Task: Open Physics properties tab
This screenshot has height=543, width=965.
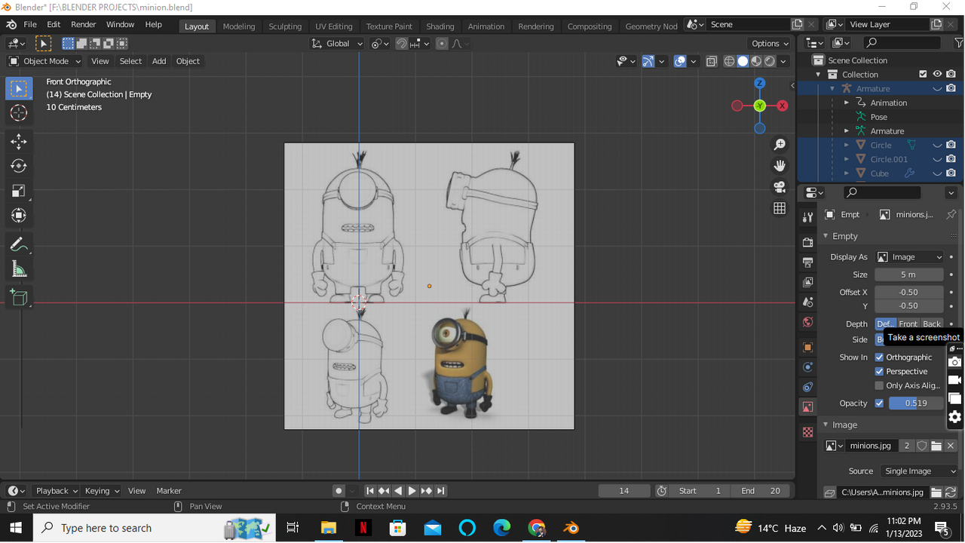Action: coord(807,367)
